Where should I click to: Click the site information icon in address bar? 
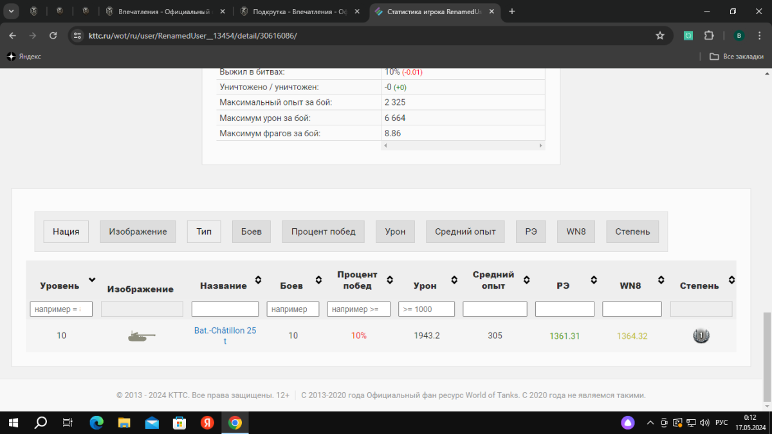[77, 36]
